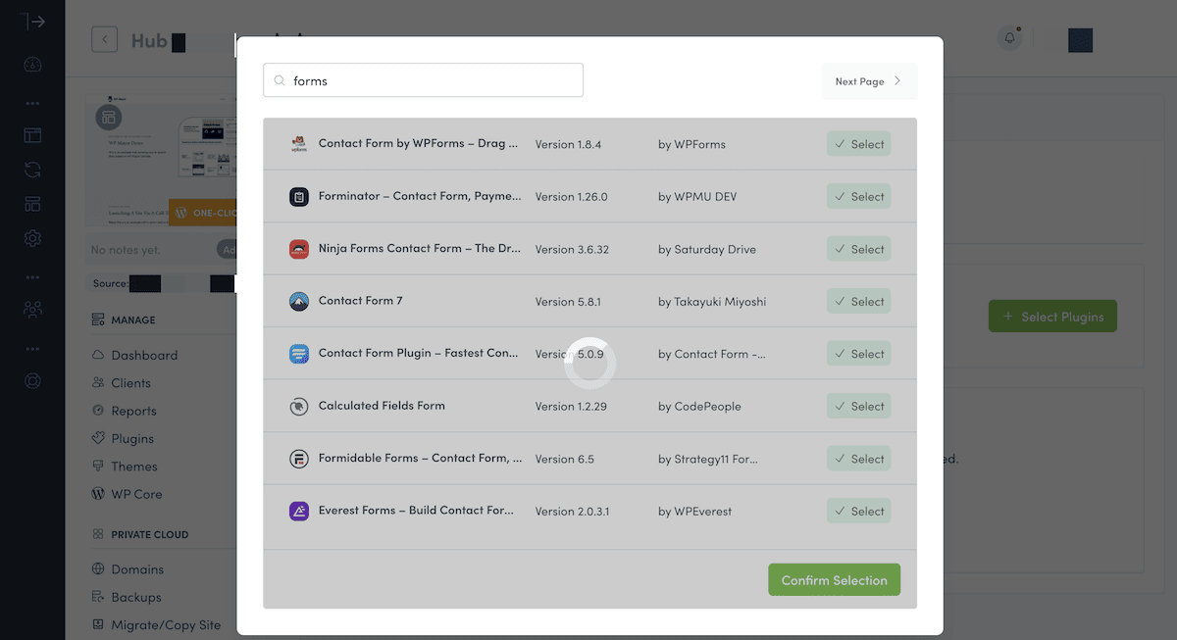
Task: Click the sync refresh icon in dark sidebar
Action: (x=33, y=170)
